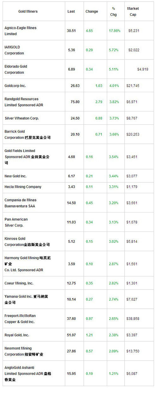The width and height of the screenshot is (158, 393).
Task: Select Kinross Gold Corporation name
Action: (x=27, y=242)
